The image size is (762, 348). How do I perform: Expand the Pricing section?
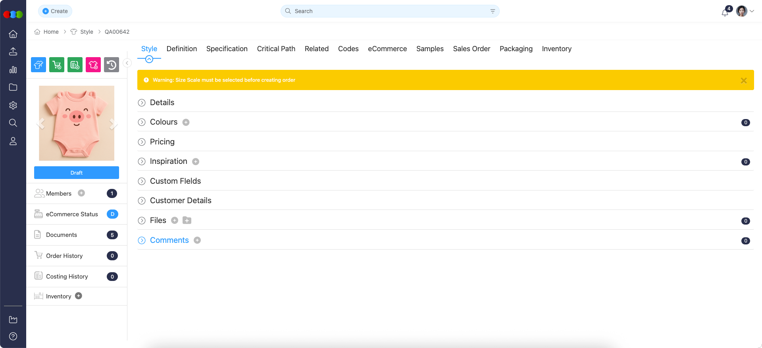[x=142, y=142]
